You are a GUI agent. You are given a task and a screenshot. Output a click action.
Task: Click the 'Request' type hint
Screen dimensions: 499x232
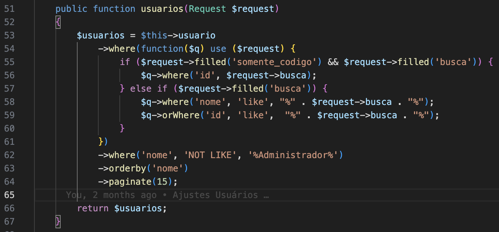[x=207, y=9]
